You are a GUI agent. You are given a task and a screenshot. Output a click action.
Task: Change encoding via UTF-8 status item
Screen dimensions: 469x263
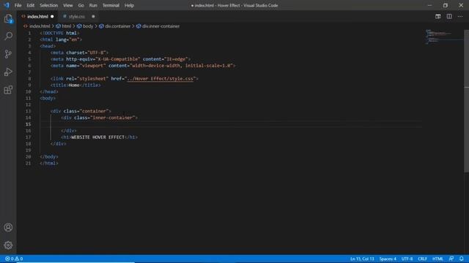click(407, 259)
